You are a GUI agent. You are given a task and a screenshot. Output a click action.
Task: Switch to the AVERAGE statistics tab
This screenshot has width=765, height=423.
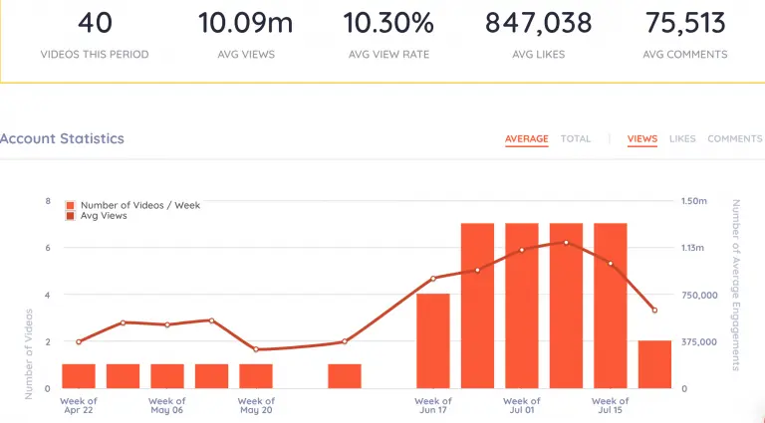pos(526,139)
